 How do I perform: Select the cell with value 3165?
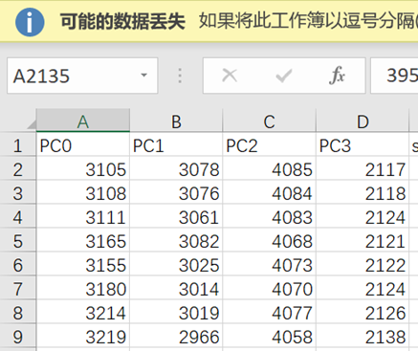(x=83, y=241)
